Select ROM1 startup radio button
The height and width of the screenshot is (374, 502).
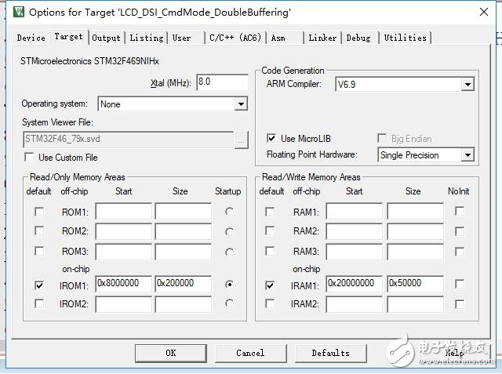click(229, 212)
